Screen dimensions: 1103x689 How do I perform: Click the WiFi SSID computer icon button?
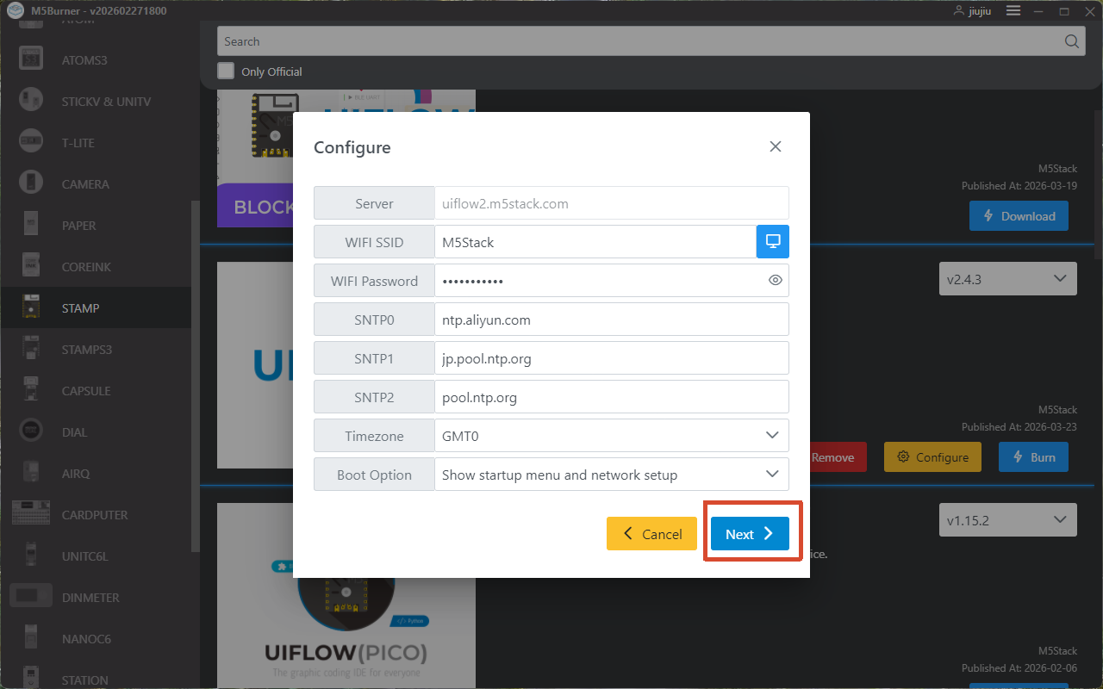pos(772,242)
